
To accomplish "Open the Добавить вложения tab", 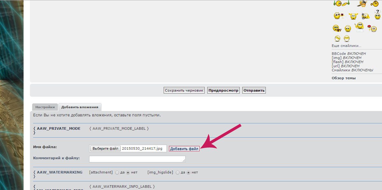I will coord(80,107).
